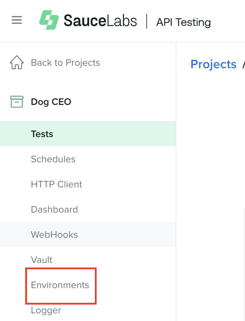This screenshot has width=245, height=321.
Task: Click the Projects breadcrumb link
Action: [213, 64]
